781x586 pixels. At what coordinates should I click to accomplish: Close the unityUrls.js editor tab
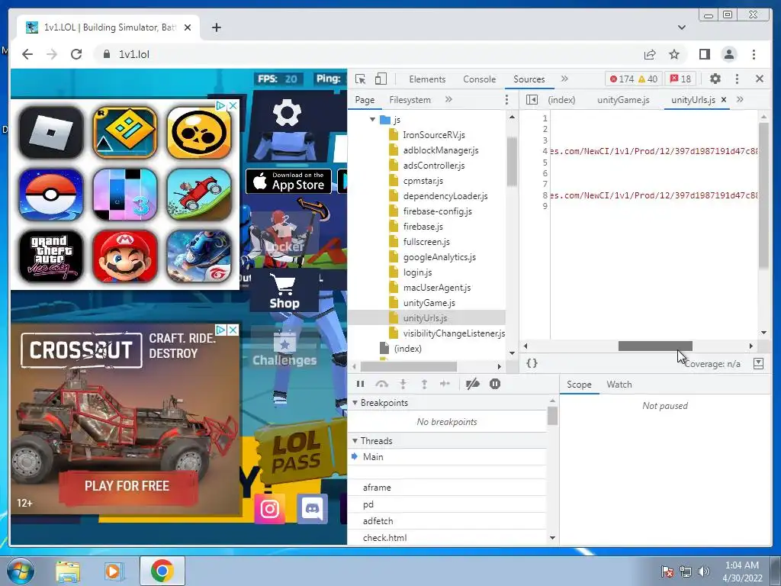[724, 100]
